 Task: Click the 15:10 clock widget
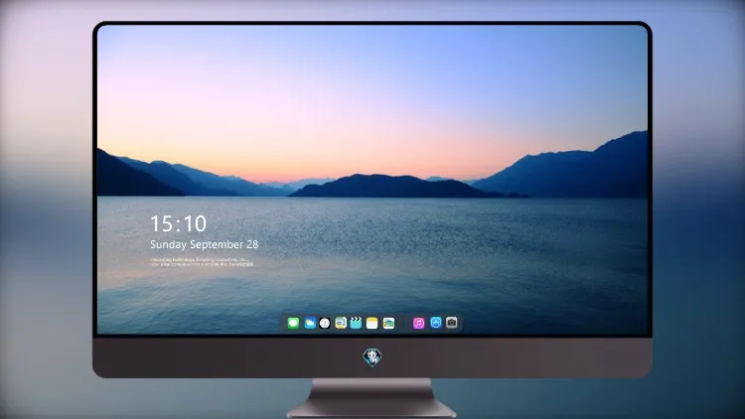pos(178,223)
